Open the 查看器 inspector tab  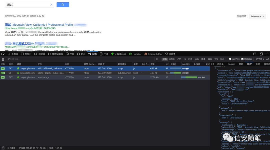13,54
